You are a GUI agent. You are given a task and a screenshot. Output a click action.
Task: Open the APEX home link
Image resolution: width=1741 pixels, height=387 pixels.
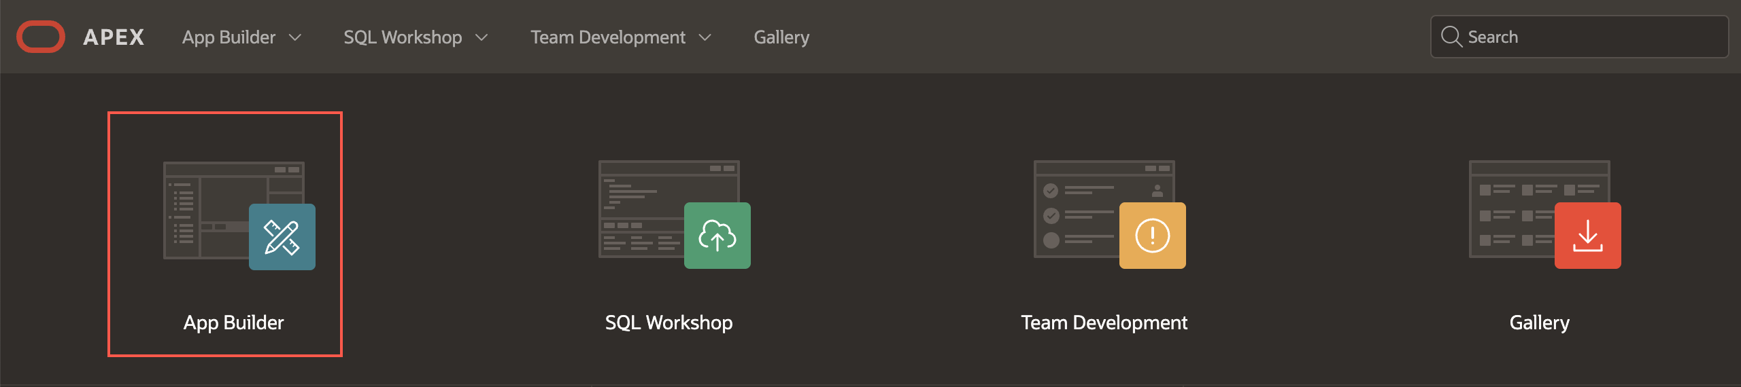click(x=114, y=37)
